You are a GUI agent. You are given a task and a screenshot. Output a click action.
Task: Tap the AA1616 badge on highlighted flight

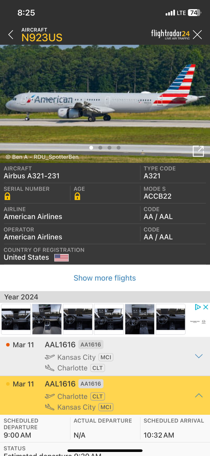click(91, 384)
